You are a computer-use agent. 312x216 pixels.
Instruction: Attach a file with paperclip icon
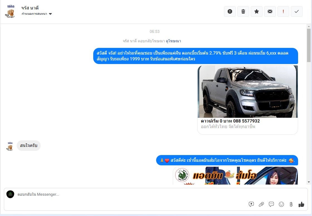[261, 204]
